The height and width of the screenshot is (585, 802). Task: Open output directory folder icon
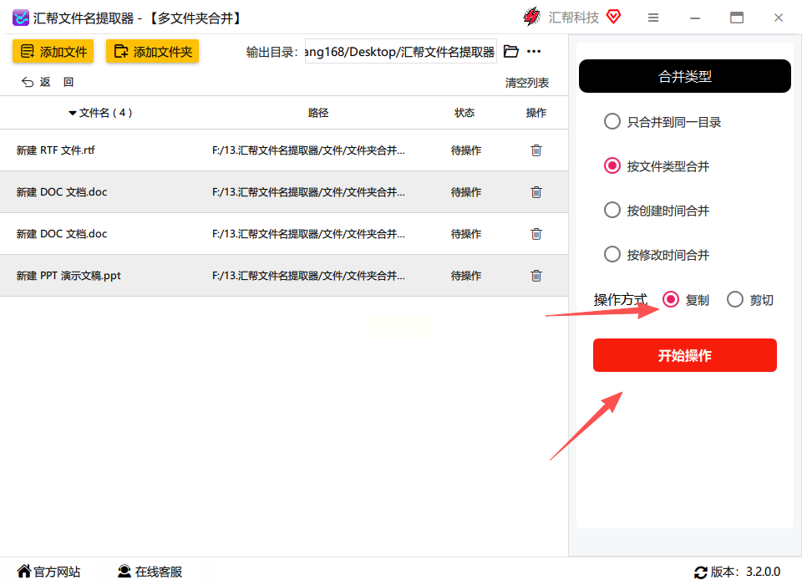click(511, 51)
